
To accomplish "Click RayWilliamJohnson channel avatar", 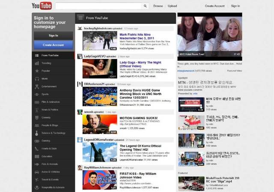I will pos(80,168).
